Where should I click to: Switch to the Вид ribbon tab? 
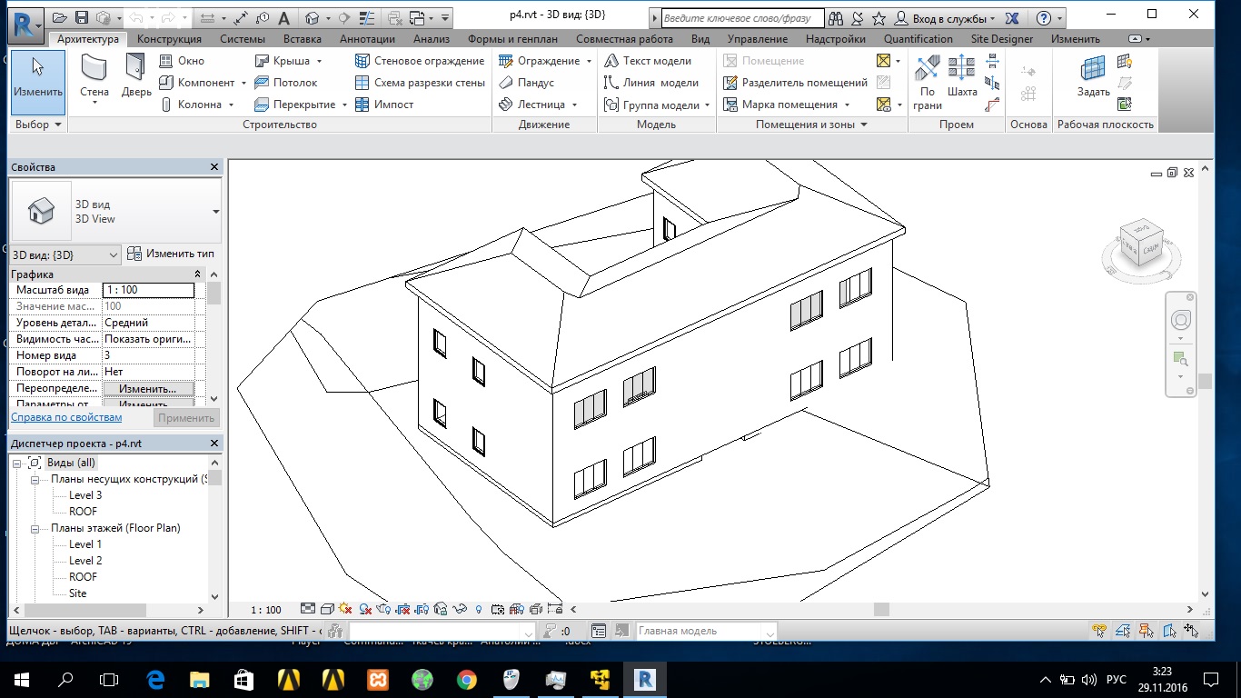[x=700, y=39]
